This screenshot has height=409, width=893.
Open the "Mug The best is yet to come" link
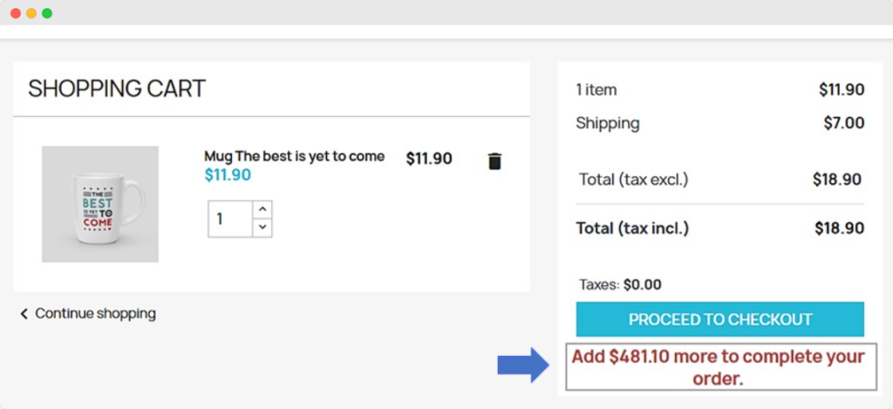294,156
